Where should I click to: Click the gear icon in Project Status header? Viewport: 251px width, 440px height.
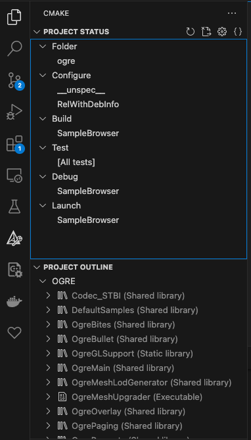click(222, 32)
